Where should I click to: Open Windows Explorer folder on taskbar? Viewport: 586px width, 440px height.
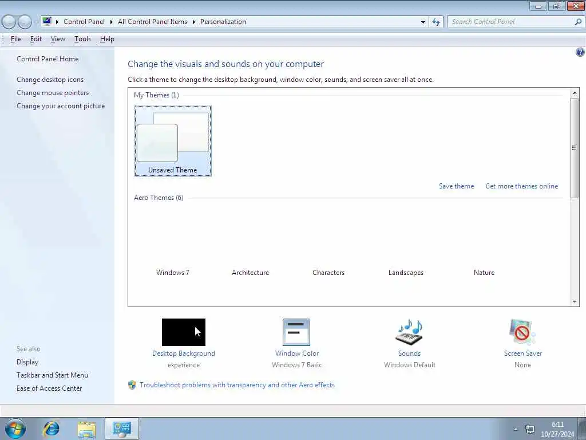click(87, 429)
